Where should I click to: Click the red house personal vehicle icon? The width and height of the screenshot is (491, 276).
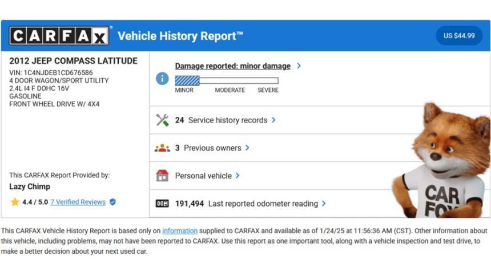click(x=162, y=176)
